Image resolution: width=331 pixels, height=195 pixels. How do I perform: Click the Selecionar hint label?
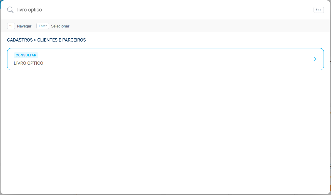(x=60, y=26)
